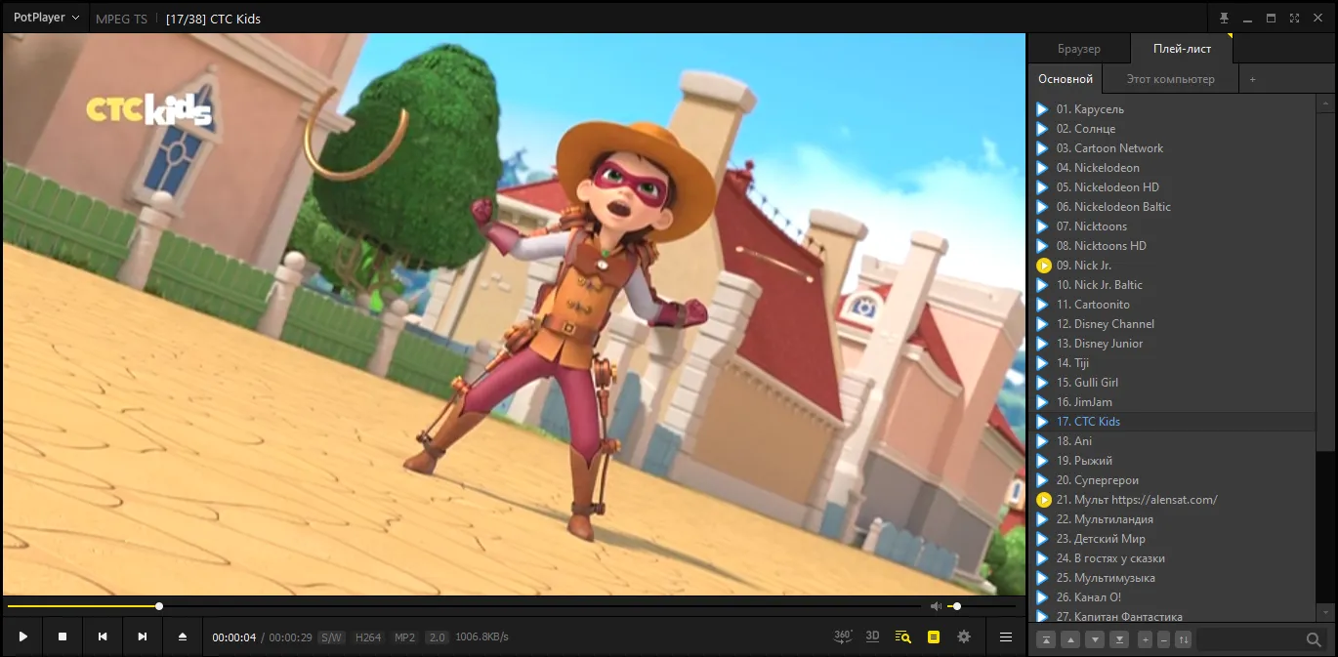Move selected item to top of playlist

point(1046,639)
